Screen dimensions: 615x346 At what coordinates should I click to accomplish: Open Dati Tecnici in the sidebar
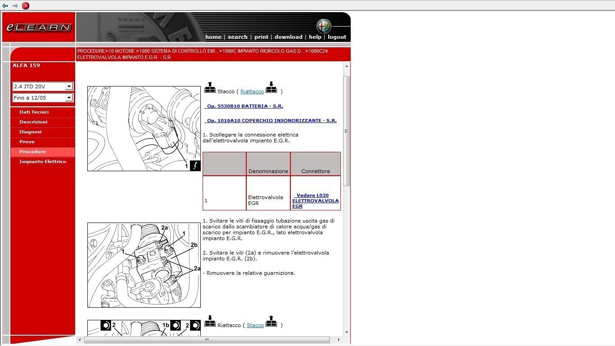[x=43, y=112]
